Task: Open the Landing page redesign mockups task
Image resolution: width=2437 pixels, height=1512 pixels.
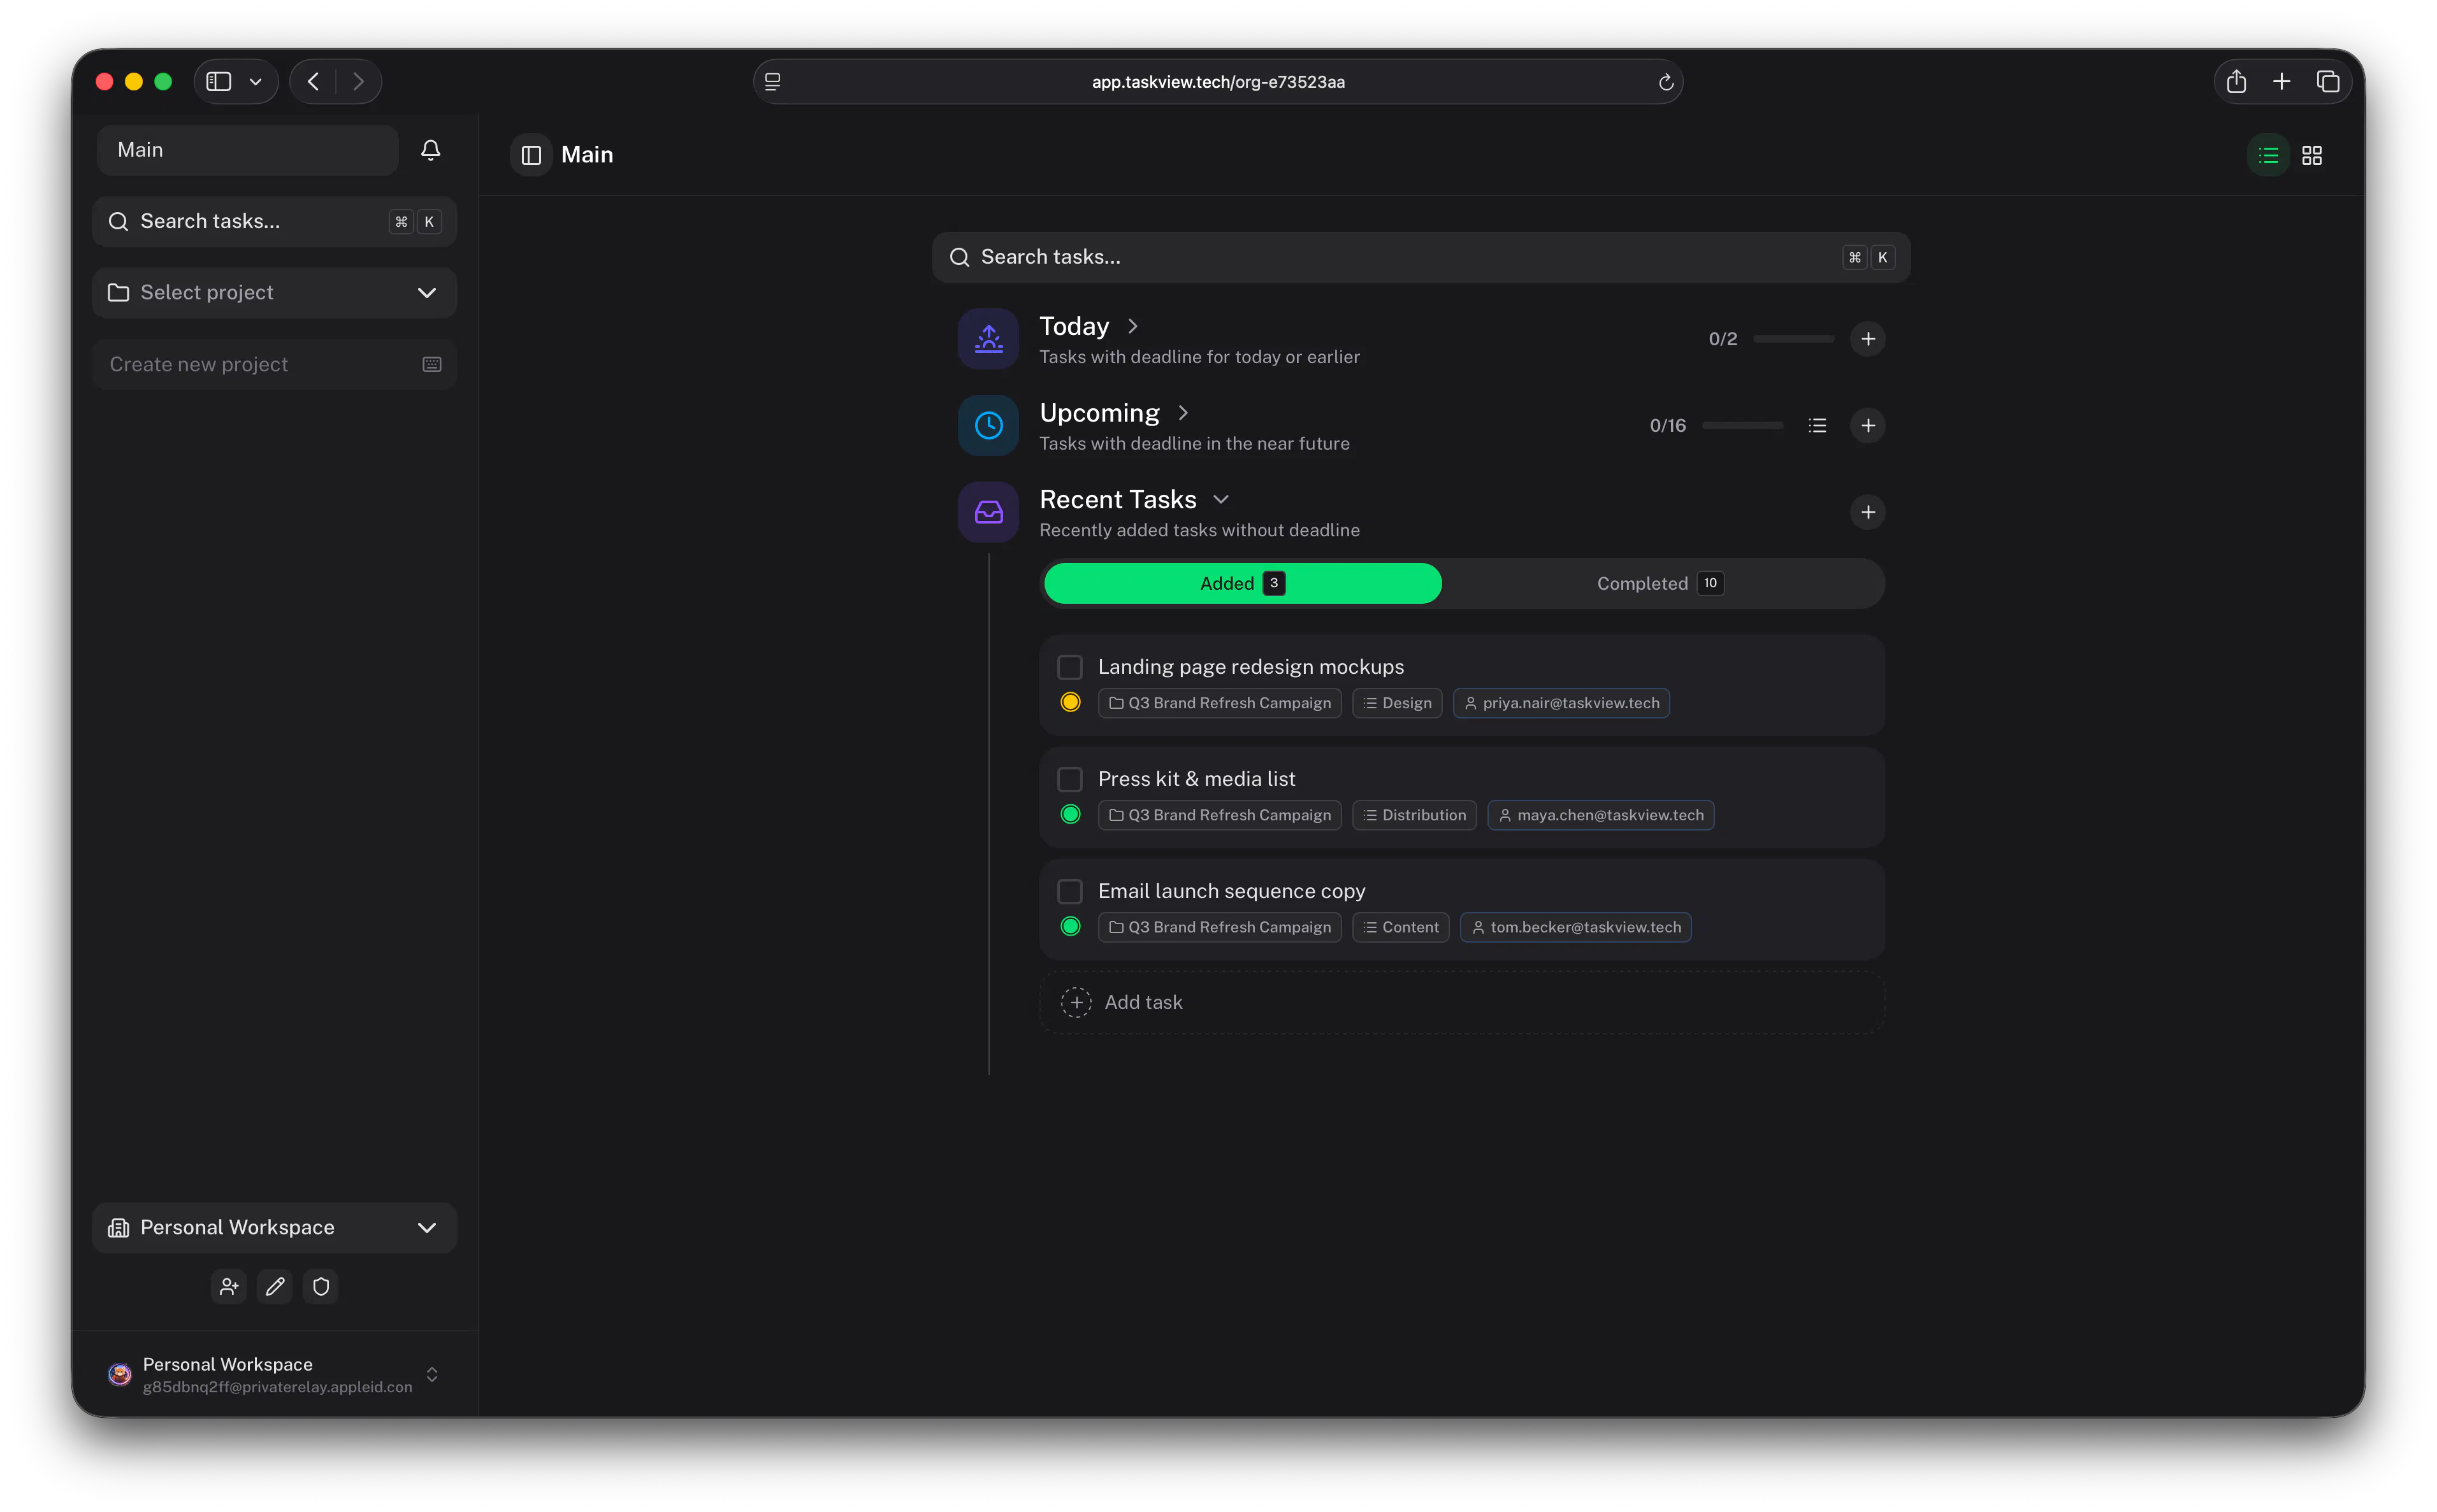Action: pyautogui.click(x=1250, y=667)
